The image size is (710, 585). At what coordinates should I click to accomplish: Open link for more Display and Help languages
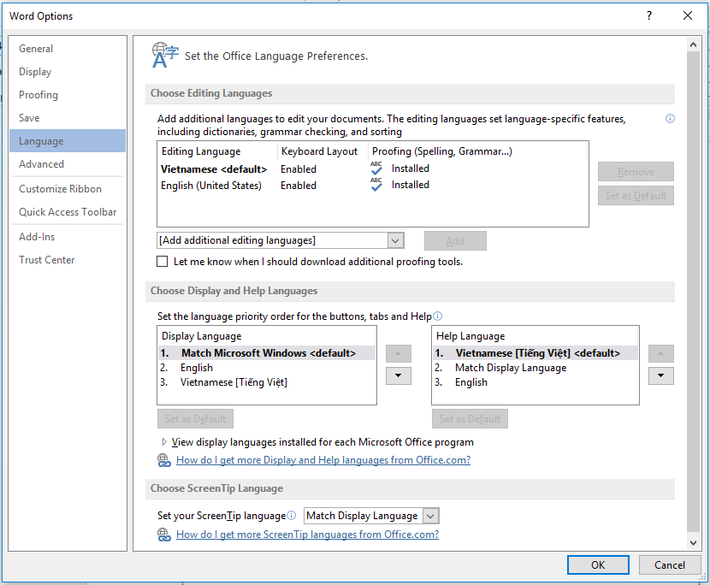pyautogui.click(x=322, y=460)
